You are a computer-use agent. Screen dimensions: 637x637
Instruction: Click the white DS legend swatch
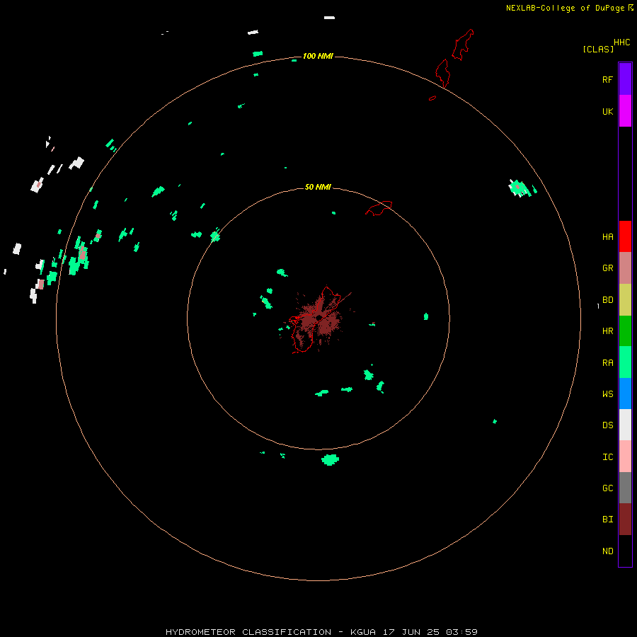click(625, 425)
